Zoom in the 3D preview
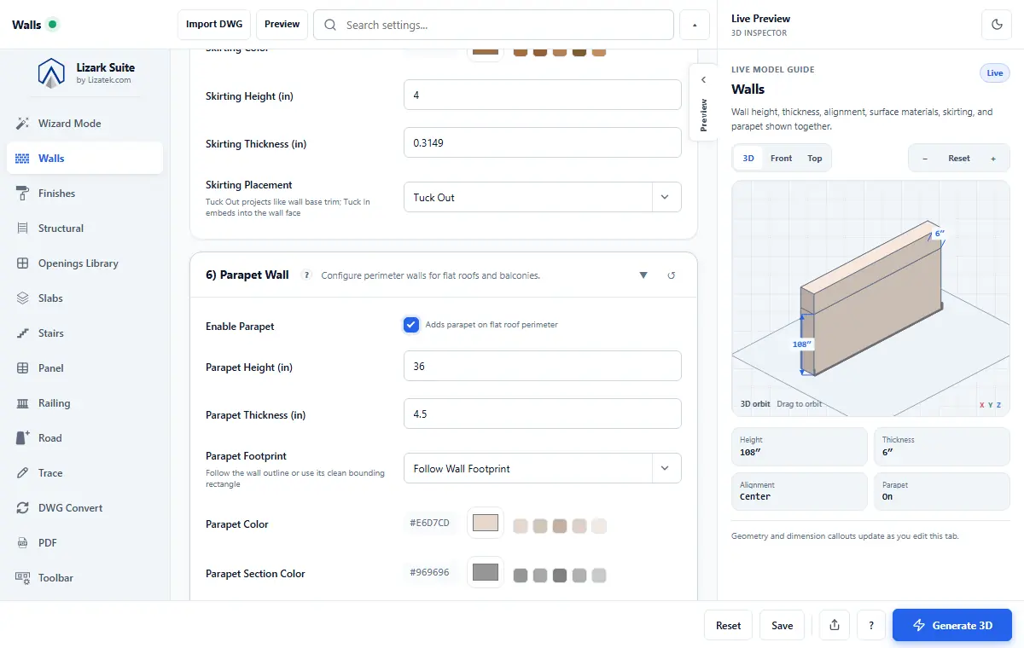 pyautogui.click(x=992, y=159)
